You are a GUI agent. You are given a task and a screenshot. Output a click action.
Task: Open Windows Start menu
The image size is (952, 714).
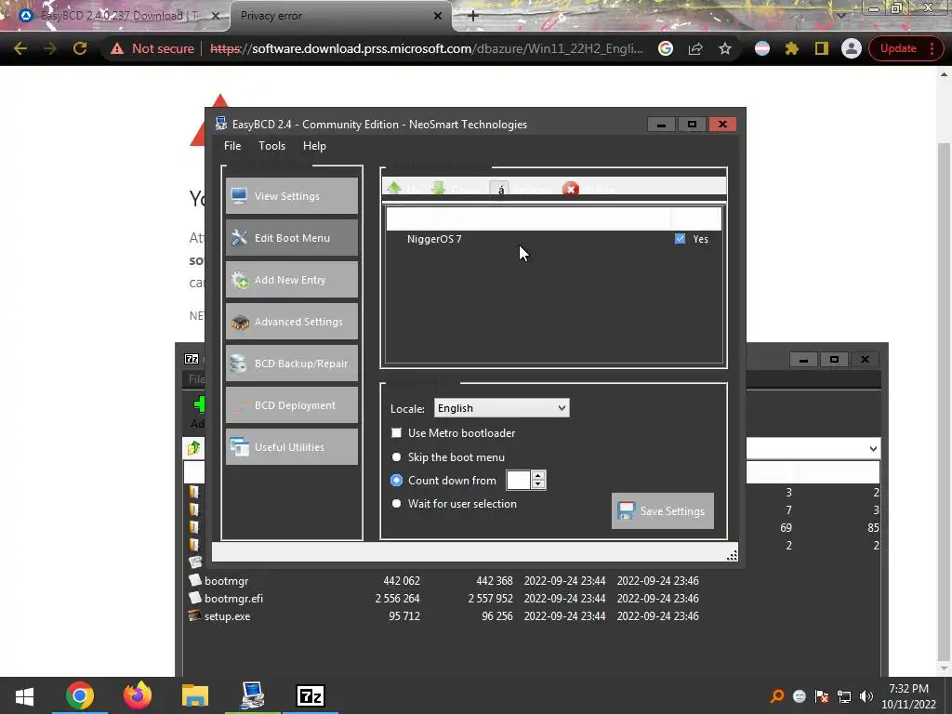point(24,695)
